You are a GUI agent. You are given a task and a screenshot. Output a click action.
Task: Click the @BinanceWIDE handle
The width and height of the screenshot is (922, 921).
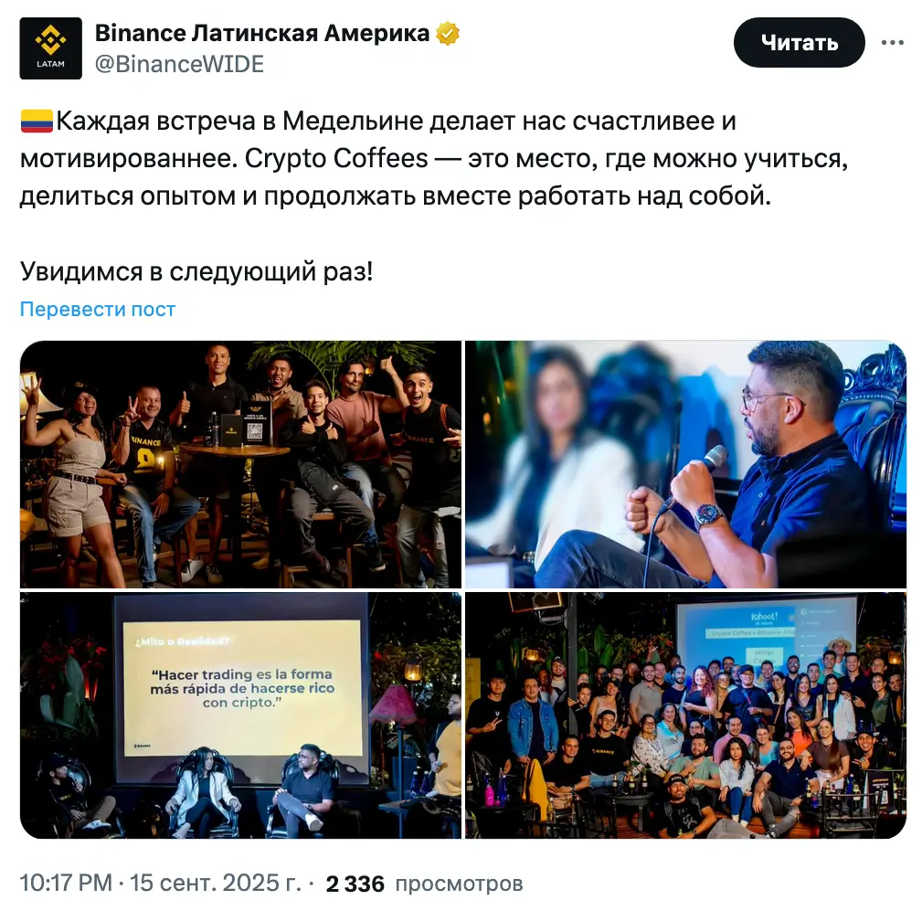tap(179, 64)
